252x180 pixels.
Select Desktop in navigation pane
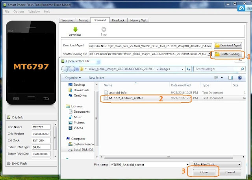77,84
